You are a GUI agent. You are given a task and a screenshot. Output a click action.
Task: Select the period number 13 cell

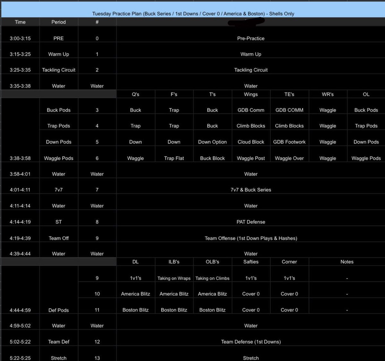97,354
